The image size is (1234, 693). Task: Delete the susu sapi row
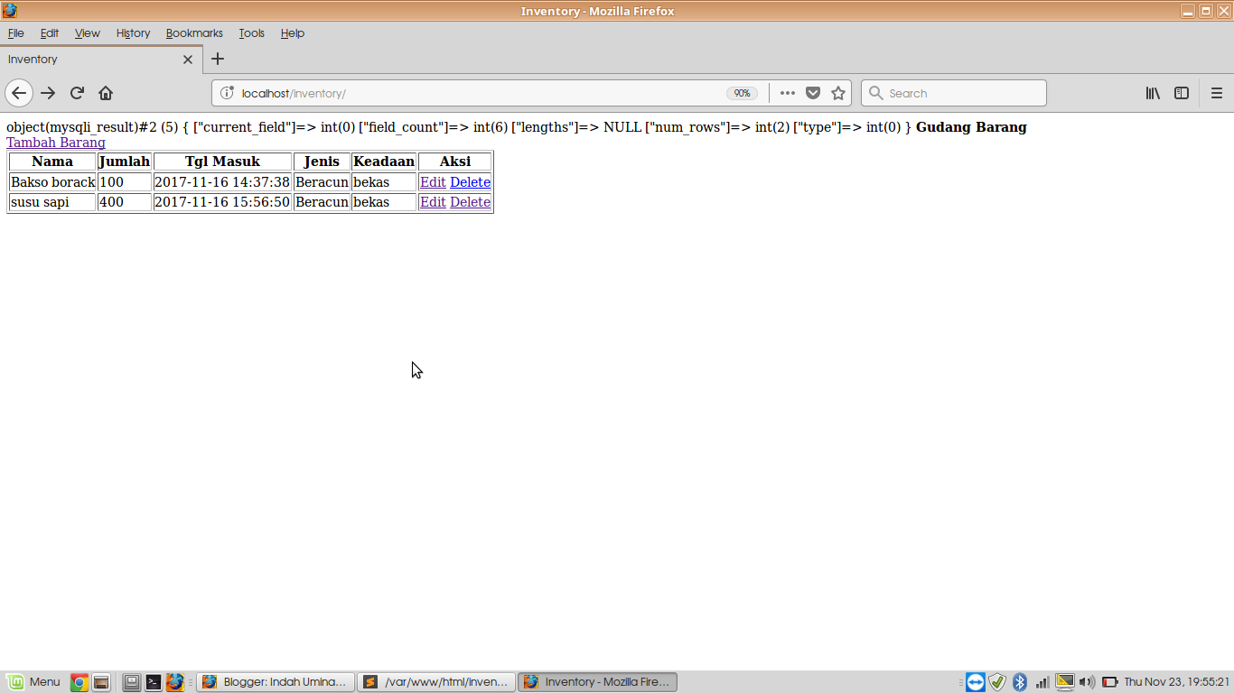[470, 202]
